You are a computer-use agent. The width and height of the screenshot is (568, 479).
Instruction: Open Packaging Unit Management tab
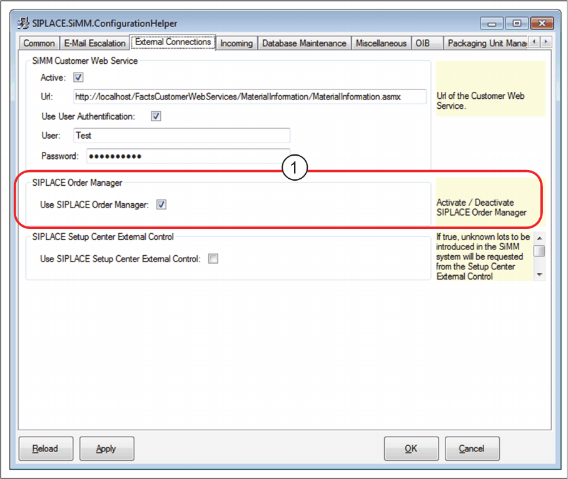click(485, 43)
